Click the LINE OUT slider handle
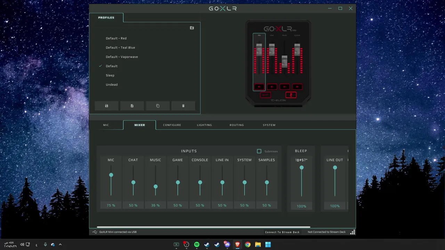Viewport: 445px width, 250px height. pyautogui.click(x=335, y=168)
